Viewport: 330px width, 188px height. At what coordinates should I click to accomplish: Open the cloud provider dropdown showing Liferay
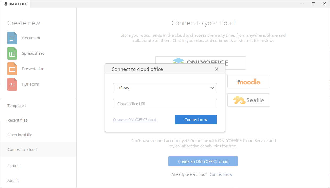(x=165, y=88)
